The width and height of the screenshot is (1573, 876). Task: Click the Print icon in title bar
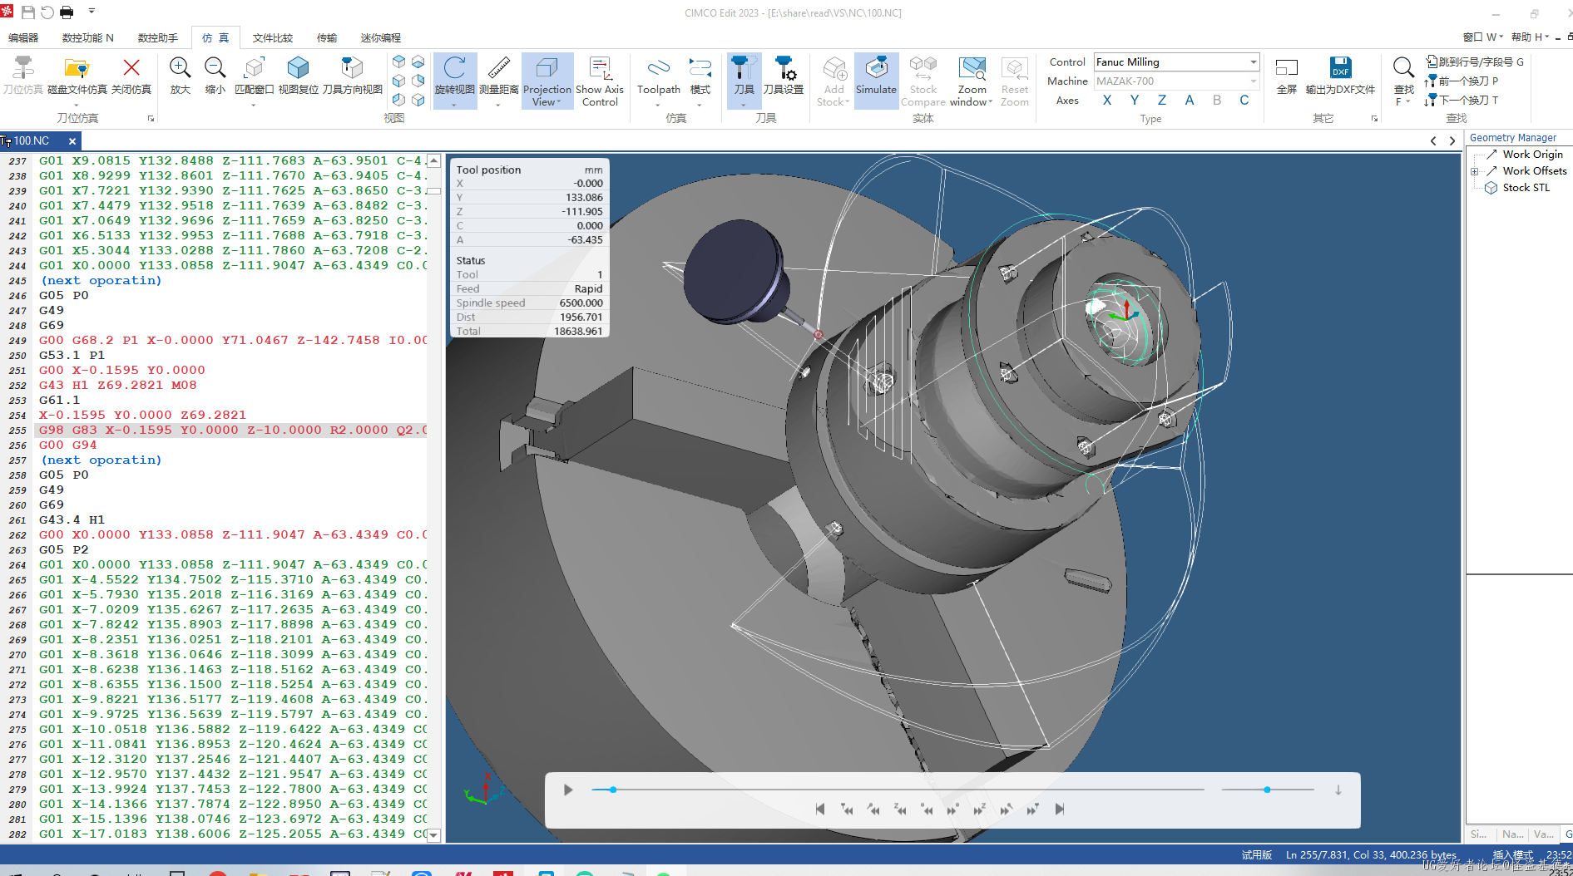coord(67,12)
